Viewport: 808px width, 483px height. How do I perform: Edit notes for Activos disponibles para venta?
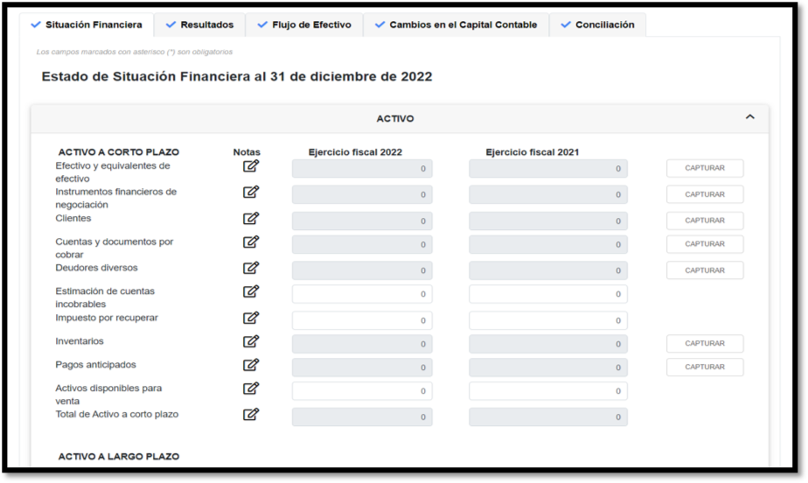point(251,389)
